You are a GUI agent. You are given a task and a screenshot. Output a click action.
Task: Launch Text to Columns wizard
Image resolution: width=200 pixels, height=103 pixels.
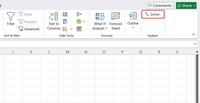[x=54, y=21]
